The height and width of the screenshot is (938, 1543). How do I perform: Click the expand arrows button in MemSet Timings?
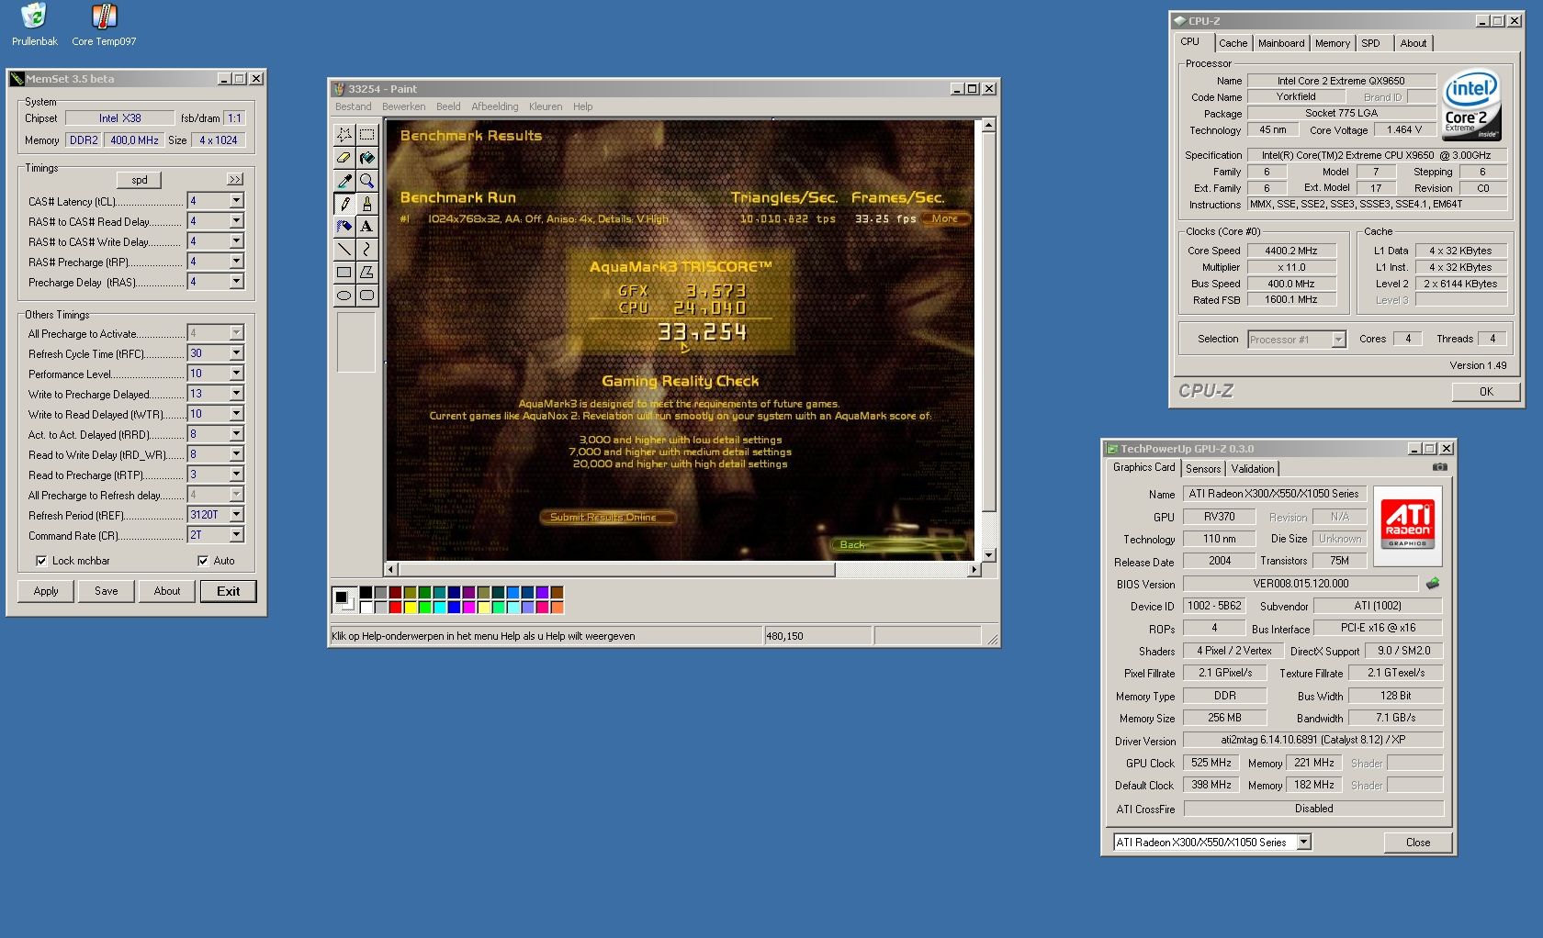tap(235, 179)
